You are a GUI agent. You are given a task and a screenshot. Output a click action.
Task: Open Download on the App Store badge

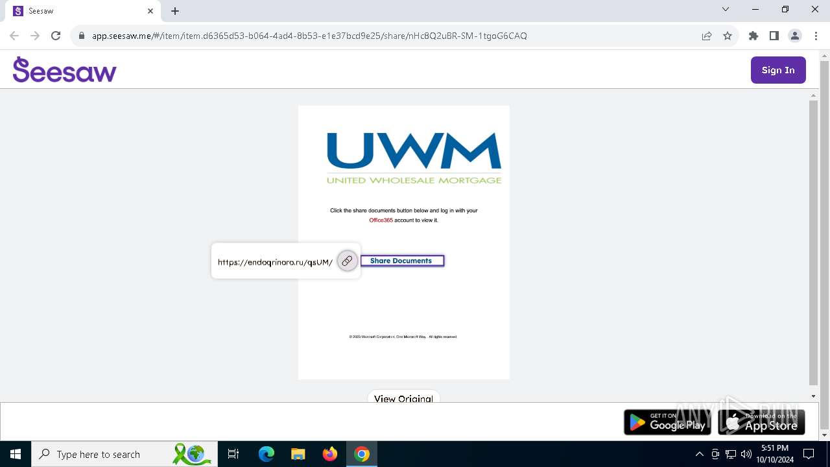pos(761,422)
